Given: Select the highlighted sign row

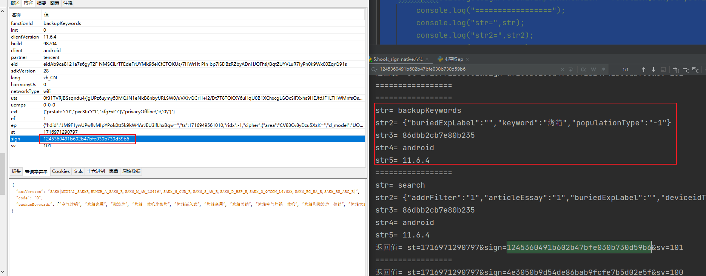Looking at the screenshot, I should [x=187, y=139].
